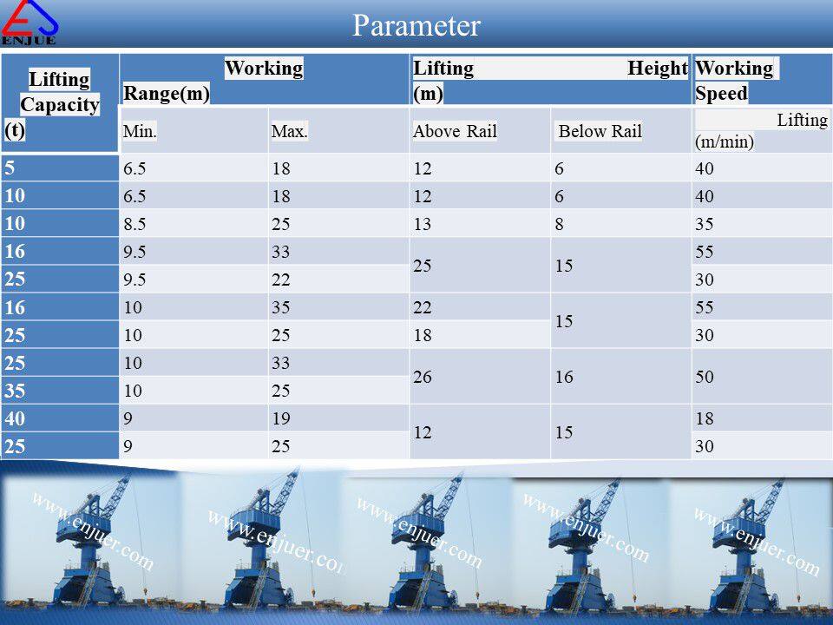833x625 pixels.
Task: Click the Lifting Height (m) header
Action: [x=550, y=80]
